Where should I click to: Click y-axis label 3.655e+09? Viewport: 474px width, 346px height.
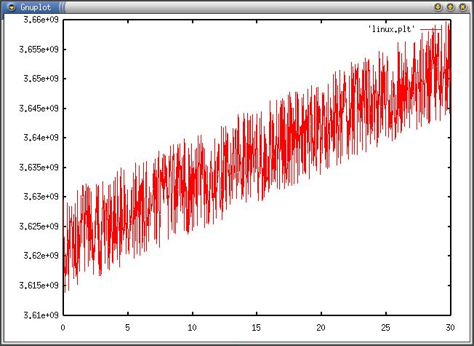[x=39, y=49]
